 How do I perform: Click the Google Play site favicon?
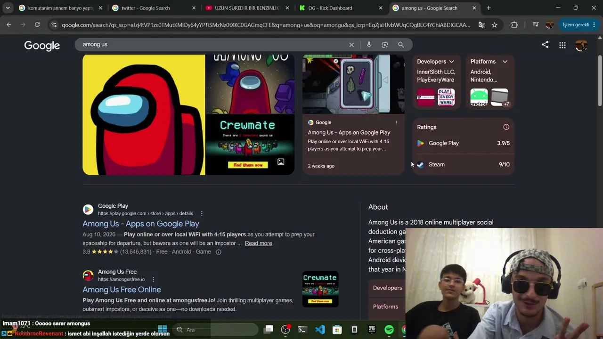[88, 210]
